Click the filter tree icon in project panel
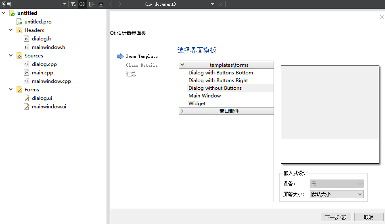The height and width of the screenshot is (224, 385). click(x=73, y=4)
